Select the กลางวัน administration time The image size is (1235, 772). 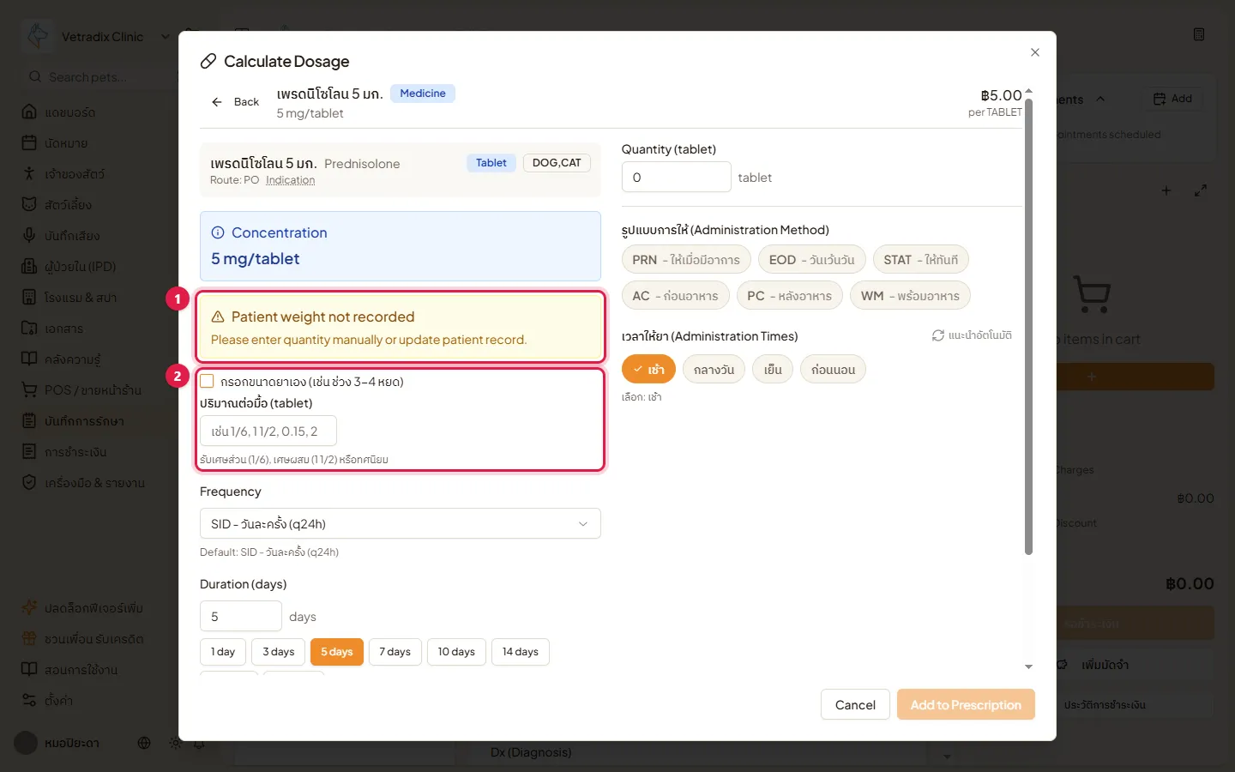tap(714, 370)
